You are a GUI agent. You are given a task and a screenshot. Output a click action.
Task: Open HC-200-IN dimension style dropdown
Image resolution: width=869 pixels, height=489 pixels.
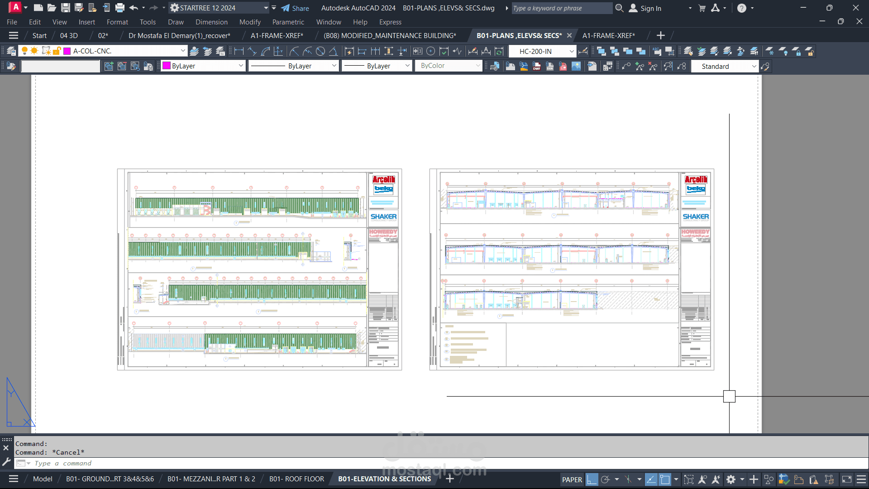pyautogui.click(x=572, y=51)
